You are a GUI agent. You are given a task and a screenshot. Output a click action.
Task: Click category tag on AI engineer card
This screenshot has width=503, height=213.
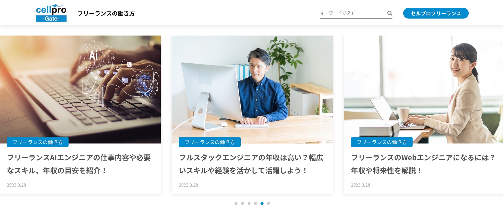[x=38, y=142]
